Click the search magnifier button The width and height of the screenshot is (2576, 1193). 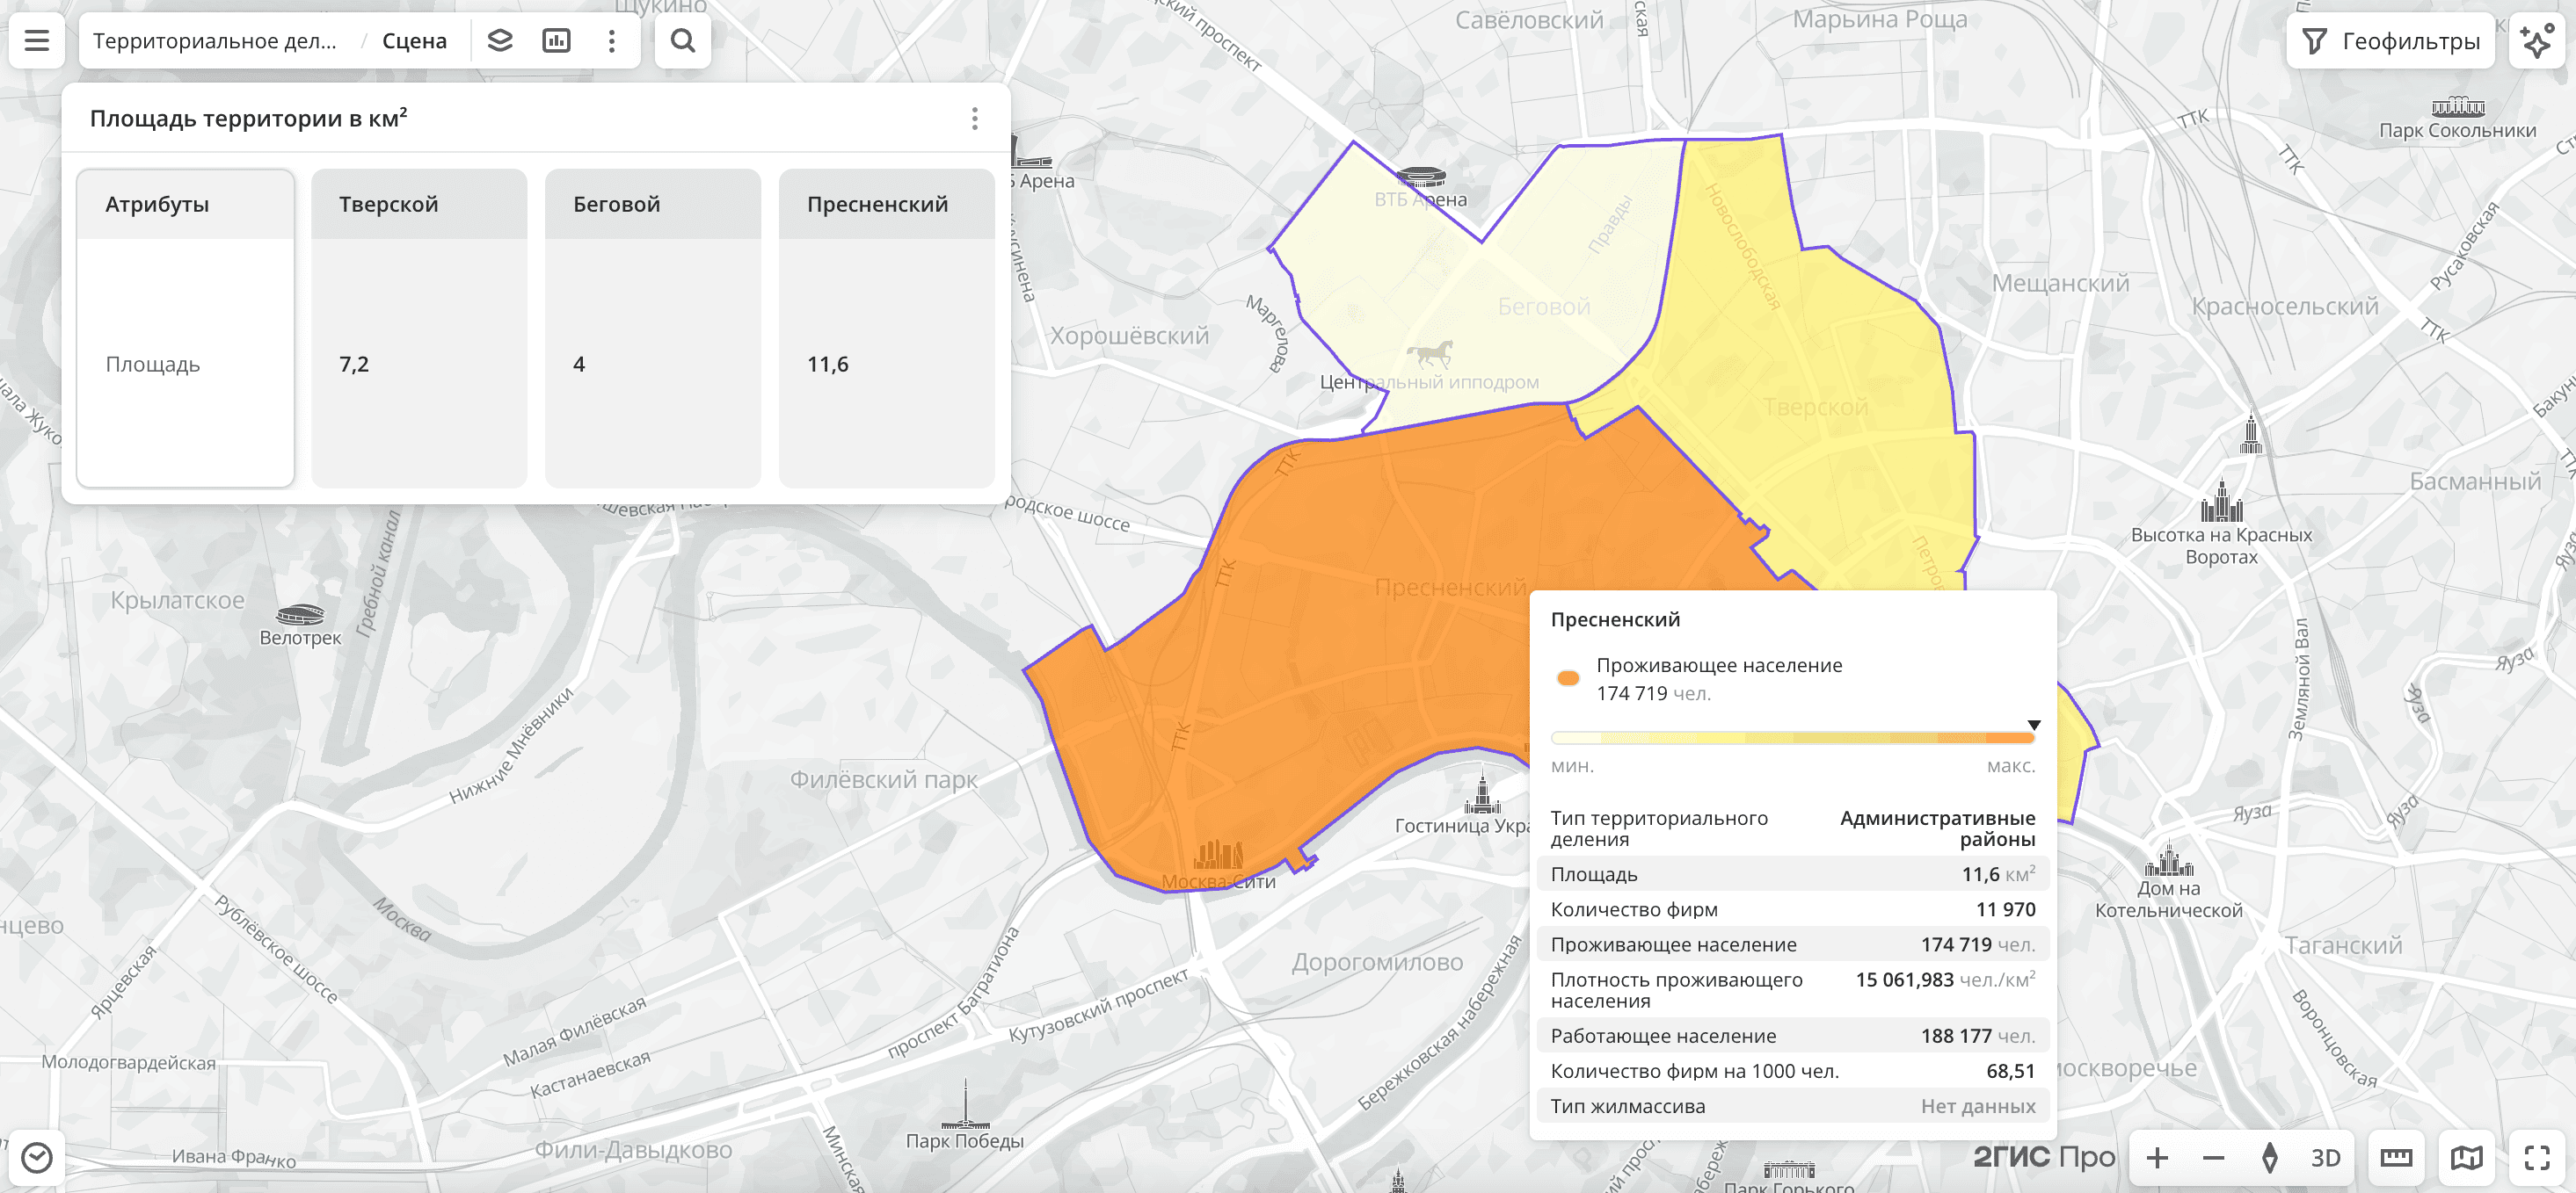pos(683,41)
